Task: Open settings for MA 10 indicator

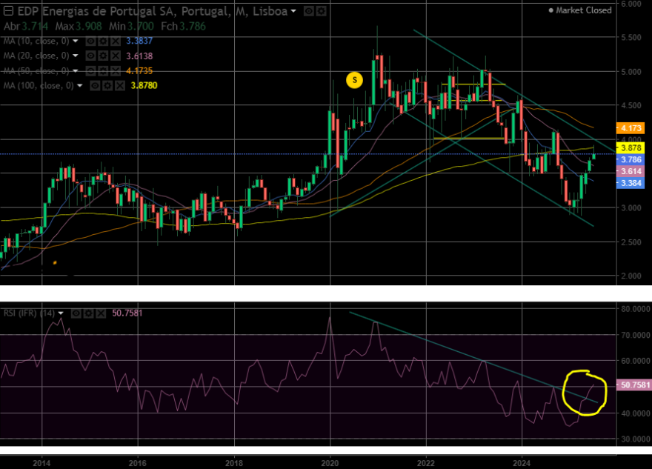Action: coord(103,41)
